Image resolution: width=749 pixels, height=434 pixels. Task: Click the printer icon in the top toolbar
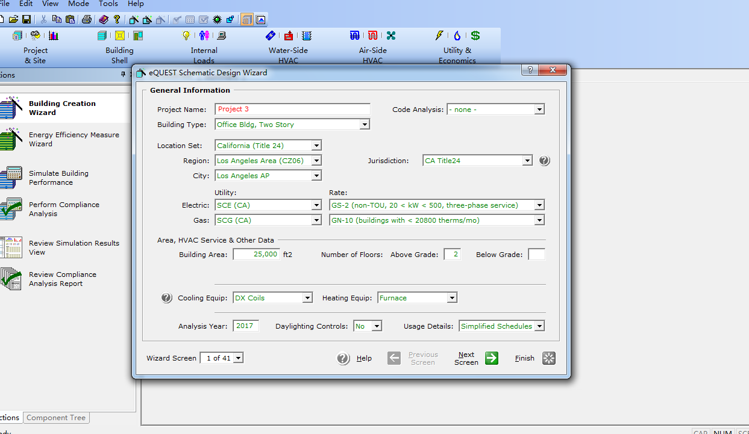click(86, 19)
